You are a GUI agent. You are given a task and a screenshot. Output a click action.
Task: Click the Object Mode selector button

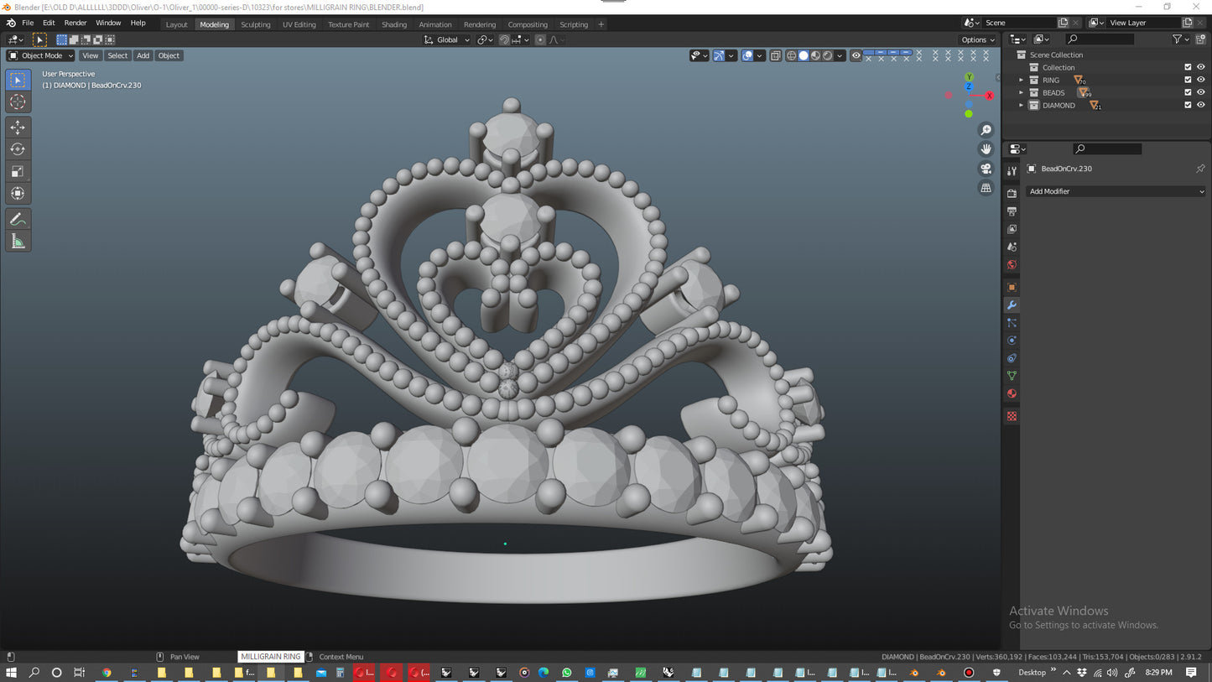pyautogui.click(x=39, y=55)
